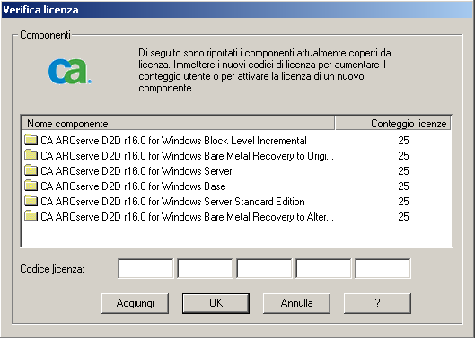Image resolution: width=475 pixels, height=338 pixels.
Task: Click folder icon of Windows Base row
Action: point(31,186)
